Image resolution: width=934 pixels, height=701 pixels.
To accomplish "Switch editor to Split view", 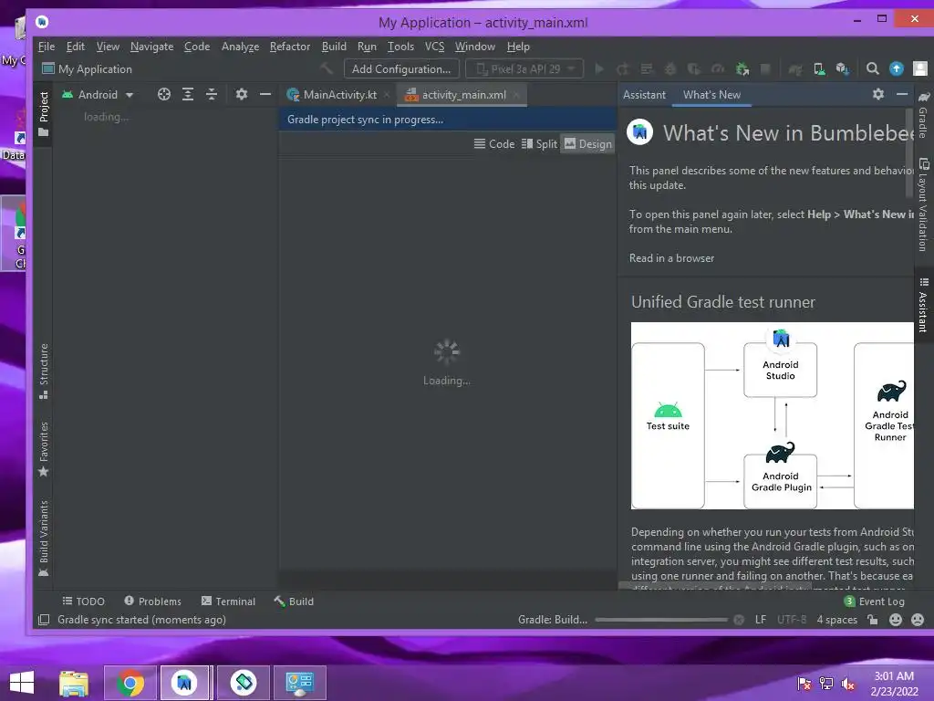I will (539, 143).
